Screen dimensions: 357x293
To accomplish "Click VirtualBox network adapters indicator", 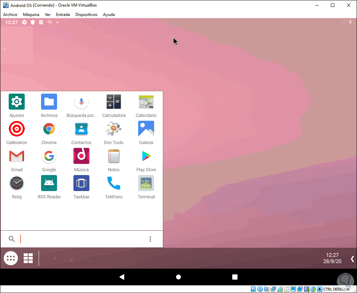I will (x=273, y=289).
